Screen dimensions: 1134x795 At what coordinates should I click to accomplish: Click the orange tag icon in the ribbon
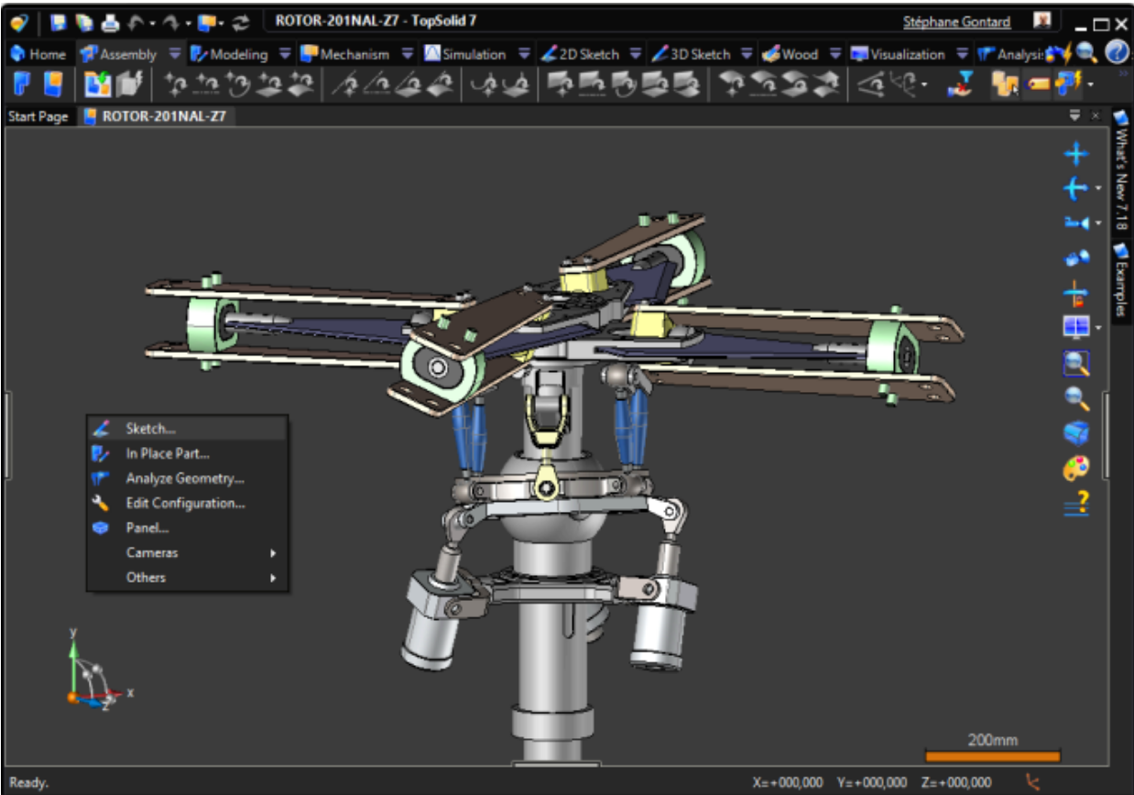[x=1038, y=85]
